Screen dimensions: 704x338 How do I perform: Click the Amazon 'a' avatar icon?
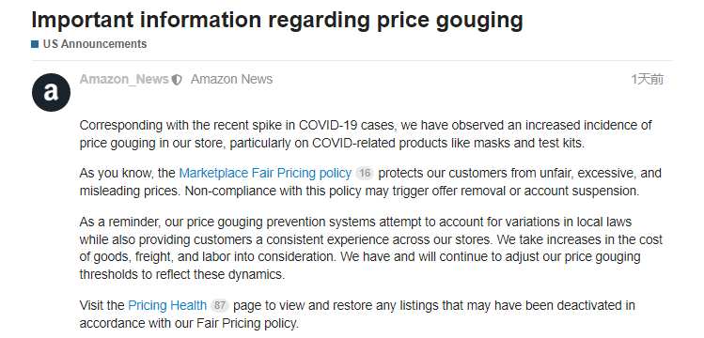(51, 92)
